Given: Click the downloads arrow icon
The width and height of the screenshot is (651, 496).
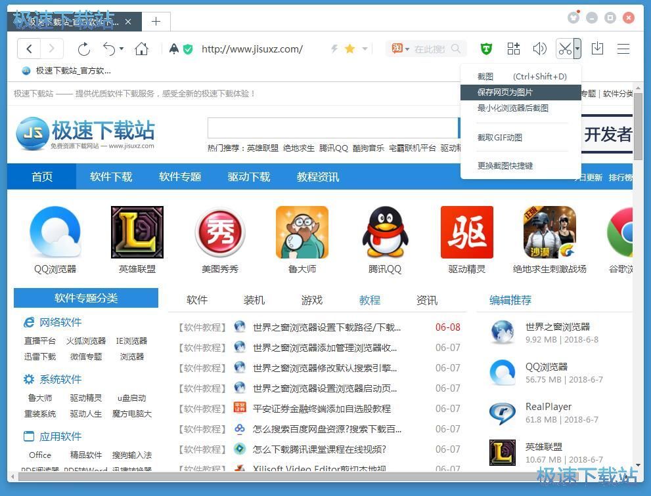Looking at the screenshot, I should 597,49.
